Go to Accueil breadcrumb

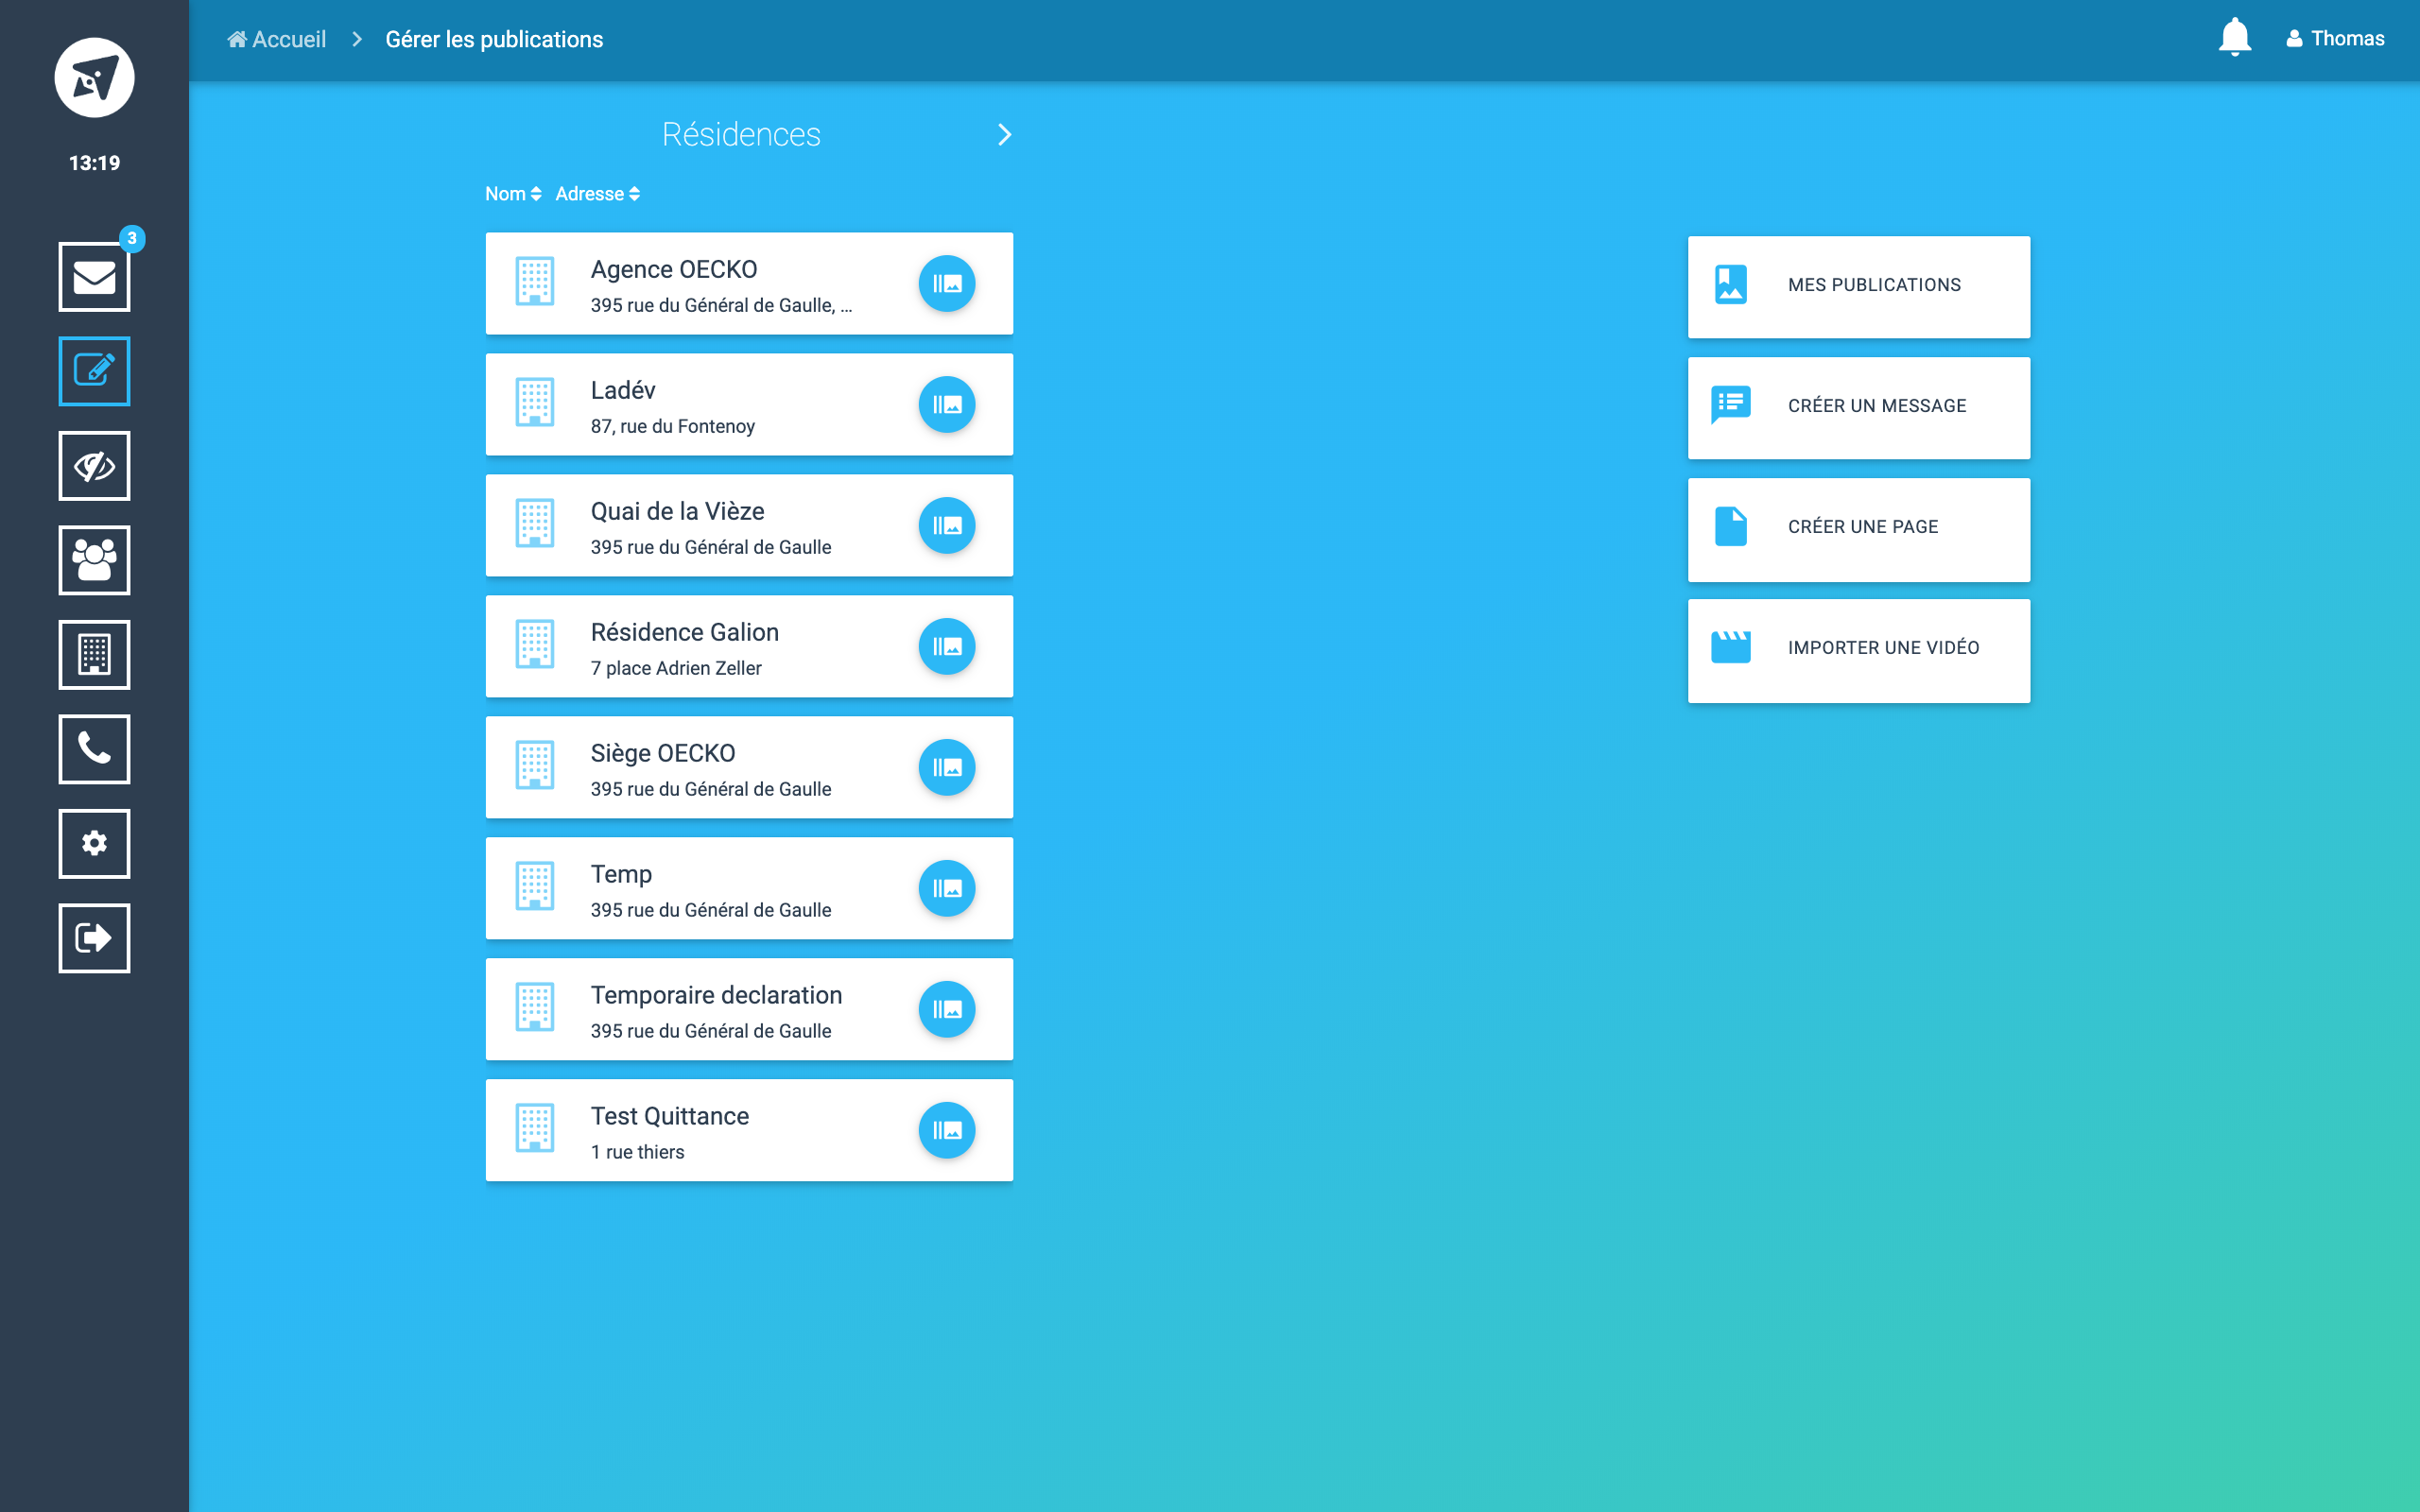coord(277,39)
